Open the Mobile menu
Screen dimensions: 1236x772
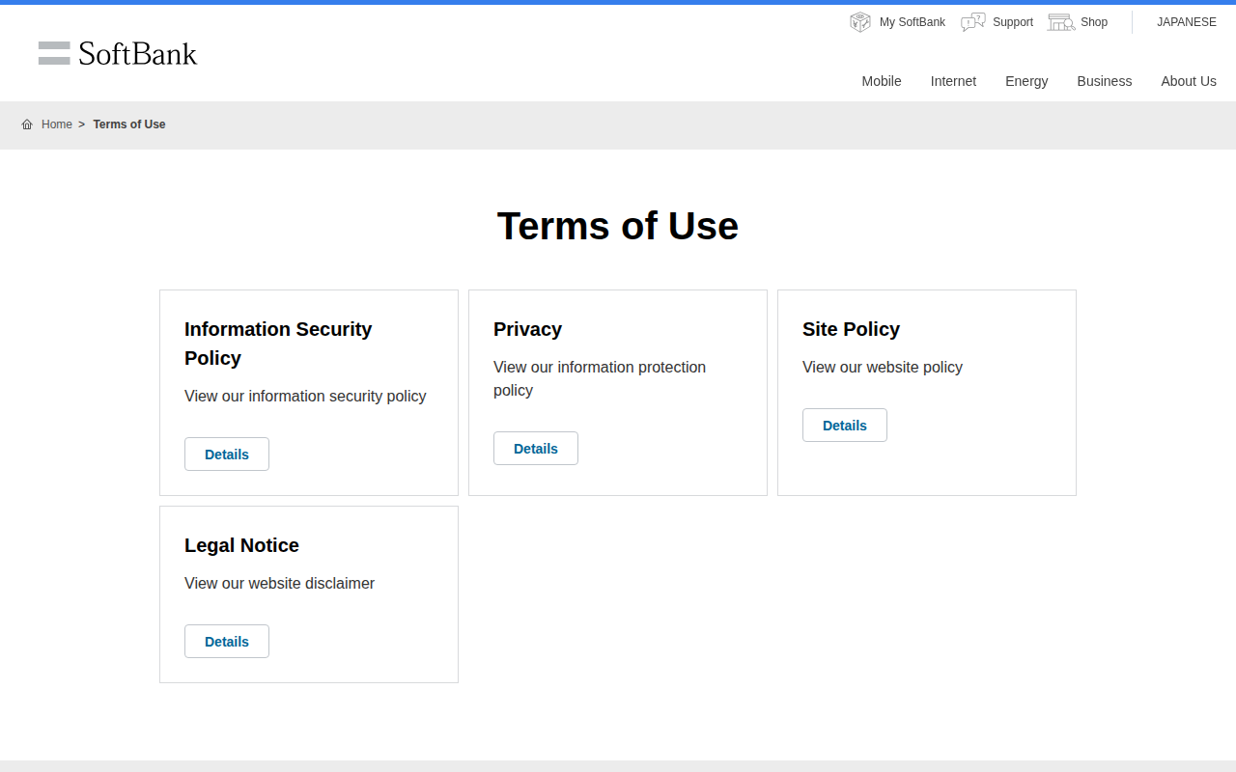click(882, 81)
